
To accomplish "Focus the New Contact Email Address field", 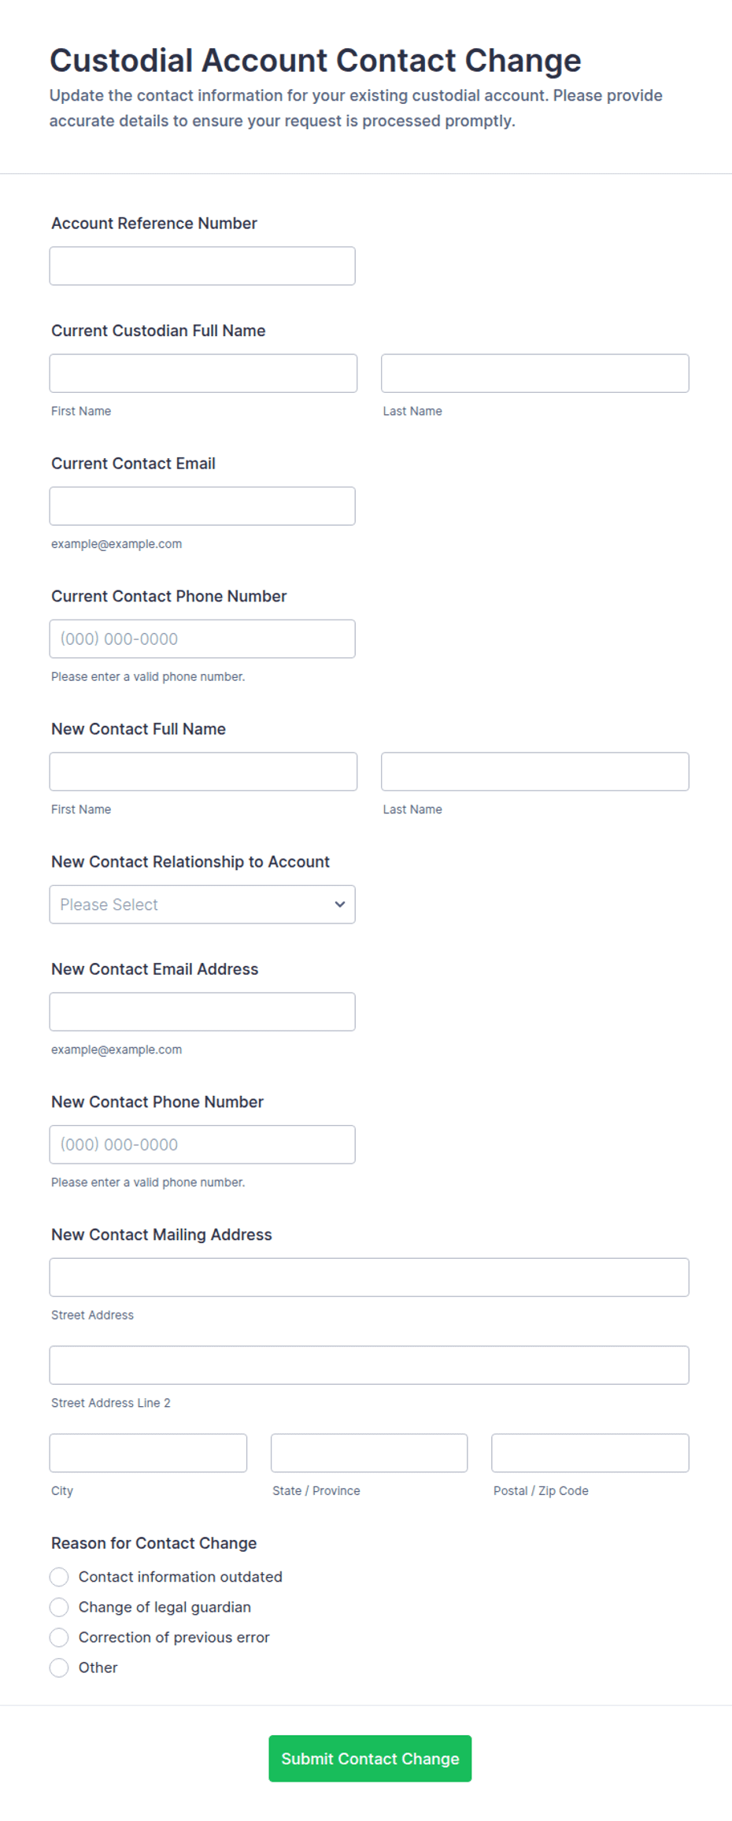I will [202, 1012].
